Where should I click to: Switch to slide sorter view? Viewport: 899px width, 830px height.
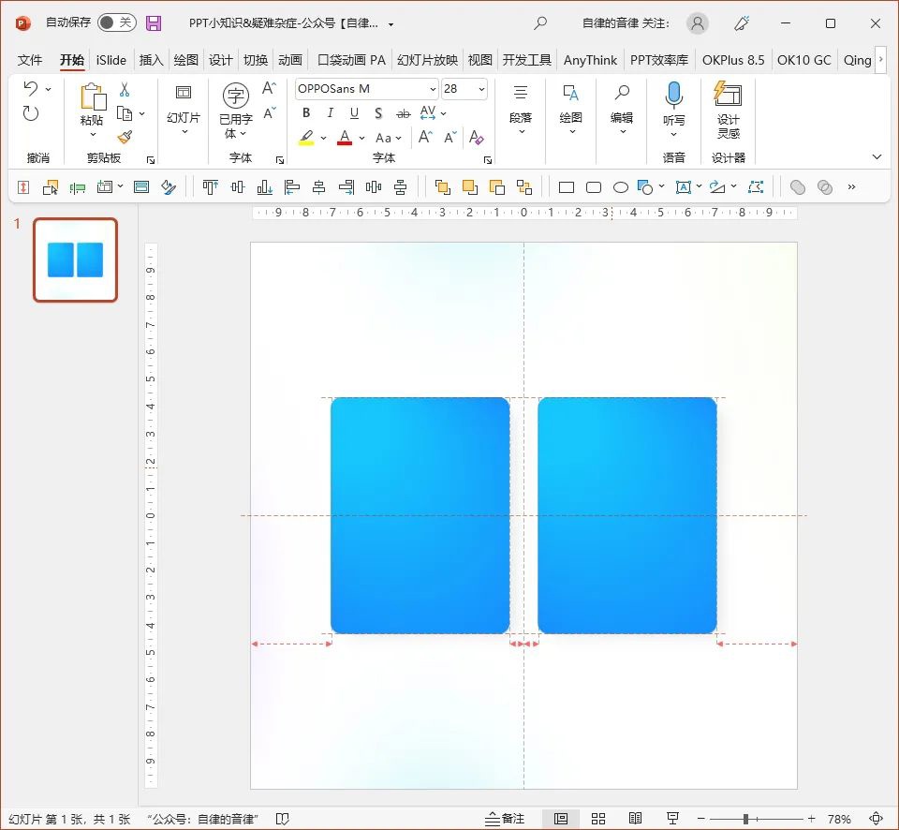(597, 819)
